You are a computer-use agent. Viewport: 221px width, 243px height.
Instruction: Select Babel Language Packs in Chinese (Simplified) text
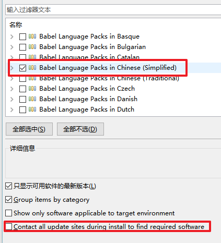108,68
